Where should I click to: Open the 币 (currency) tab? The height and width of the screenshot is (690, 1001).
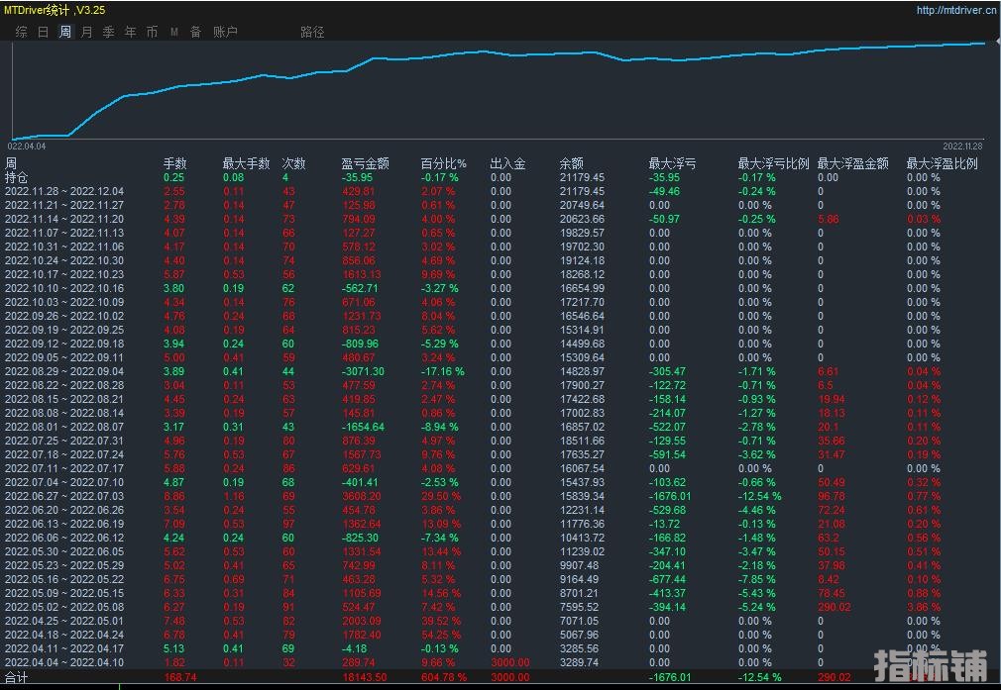point(152,32)
